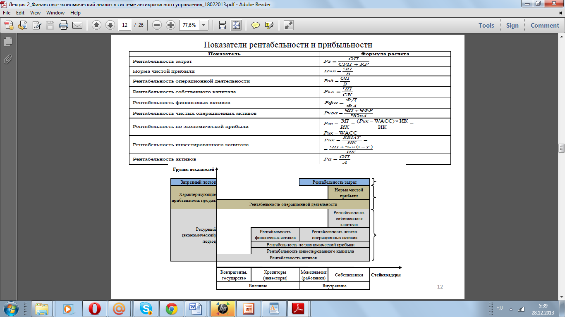Open the Comment pane
Image resolution: width=565 pixels, height=317 pixels.
545,25
